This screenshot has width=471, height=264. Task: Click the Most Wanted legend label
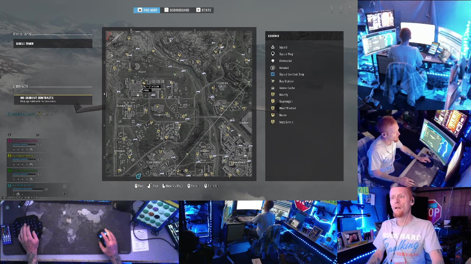click(x=287, y=108)
